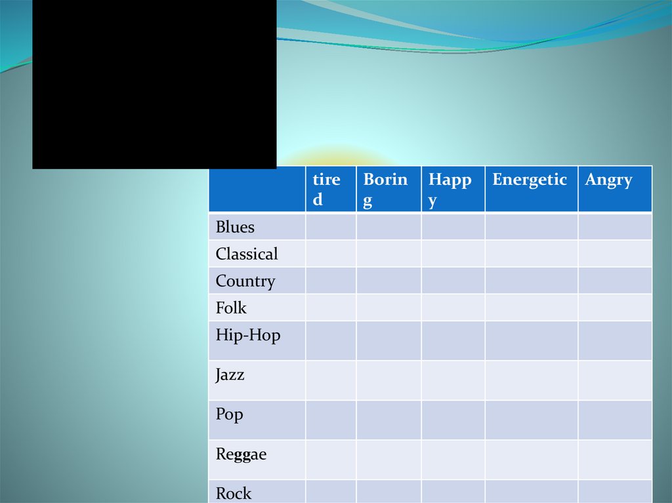Select the 'Boring' column header
Viewport: 672px width, 503px height.
point(388,189)
